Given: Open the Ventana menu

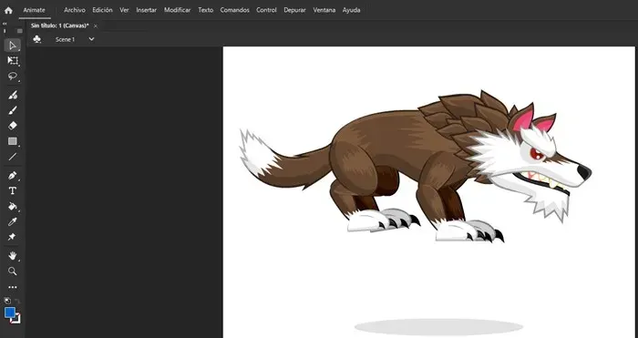Looking at the screenshot, I should (324, 10).
